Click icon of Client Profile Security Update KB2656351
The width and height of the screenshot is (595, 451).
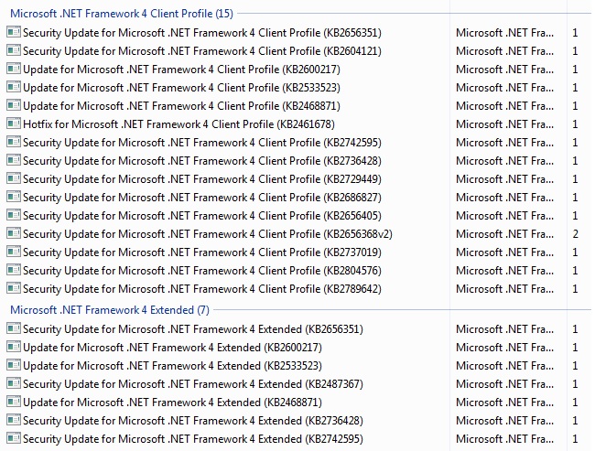coord(14,32)
